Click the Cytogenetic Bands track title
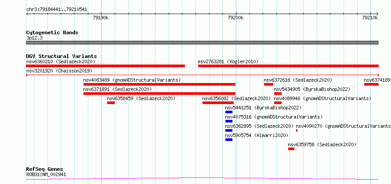Screen dimensions: 391x184 [x=52, y=32]
